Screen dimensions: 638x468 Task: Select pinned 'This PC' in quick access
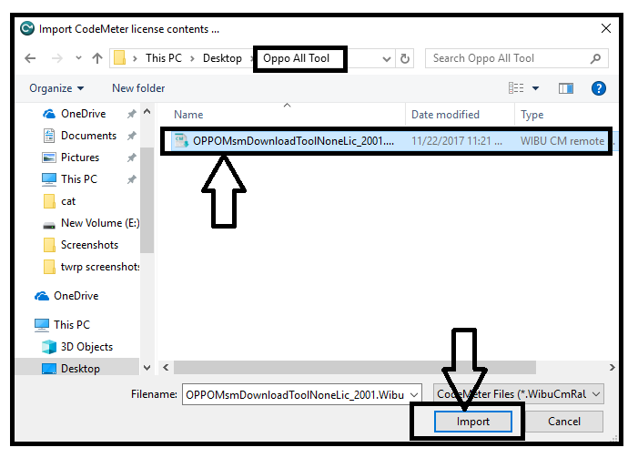coord(79,179)
